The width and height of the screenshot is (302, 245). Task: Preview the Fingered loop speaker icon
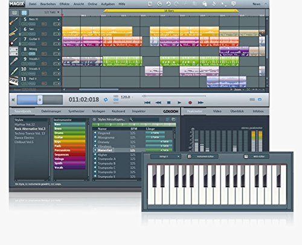[x=95, y=133]
